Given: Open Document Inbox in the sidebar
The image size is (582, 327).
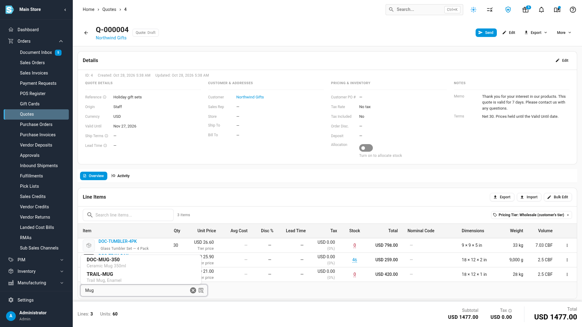Looking at the screenshot, I should tap(36, 52).
